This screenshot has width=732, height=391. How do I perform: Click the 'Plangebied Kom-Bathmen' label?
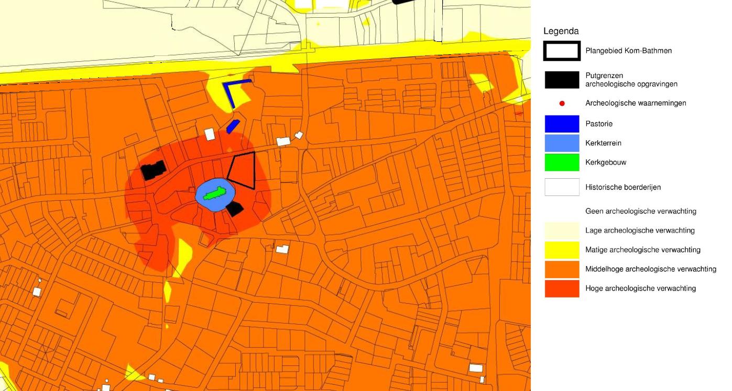coord(628,51)
